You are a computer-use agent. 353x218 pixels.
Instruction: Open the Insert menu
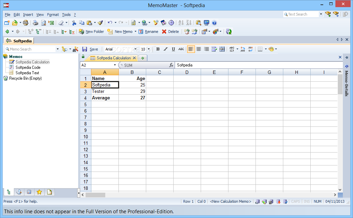28,15
